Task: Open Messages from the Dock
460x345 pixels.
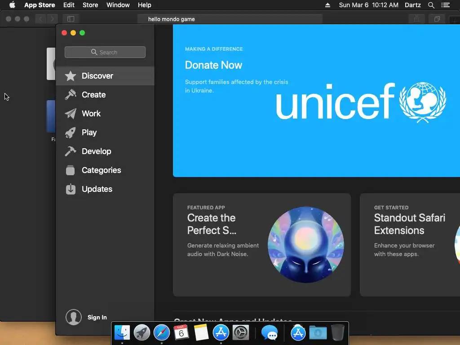Action: tap(270, 333)
